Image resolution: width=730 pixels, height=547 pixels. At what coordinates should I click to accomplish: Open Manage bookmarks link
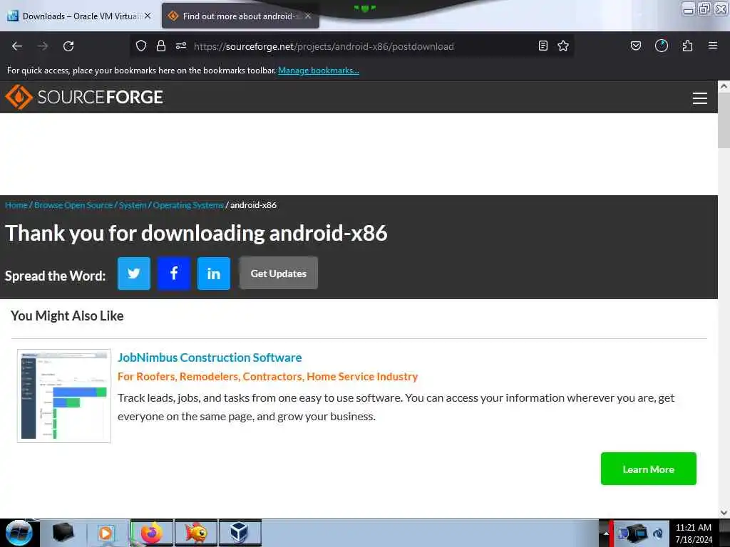point(319,71)
